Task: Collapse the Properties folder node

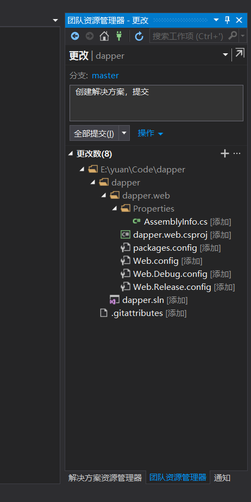Action: pos(115,209)
